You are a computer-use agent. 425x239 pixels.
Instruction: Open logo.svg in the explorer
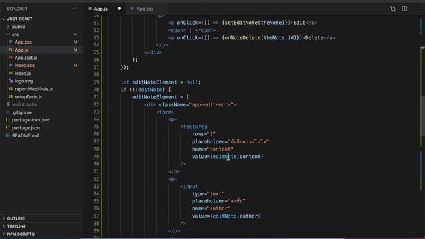tap(24, 81)
